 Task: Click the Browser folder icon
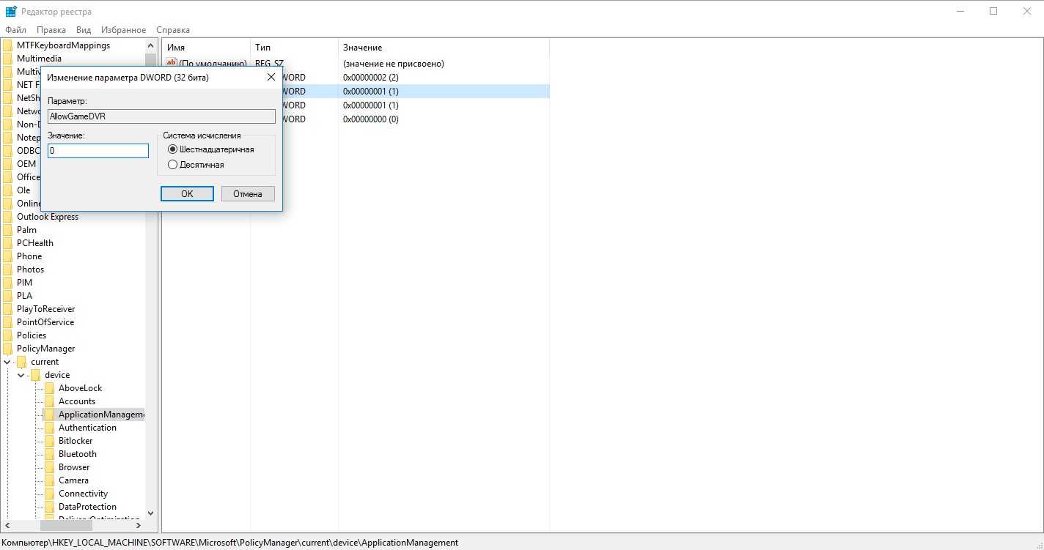tap(49, 467)
